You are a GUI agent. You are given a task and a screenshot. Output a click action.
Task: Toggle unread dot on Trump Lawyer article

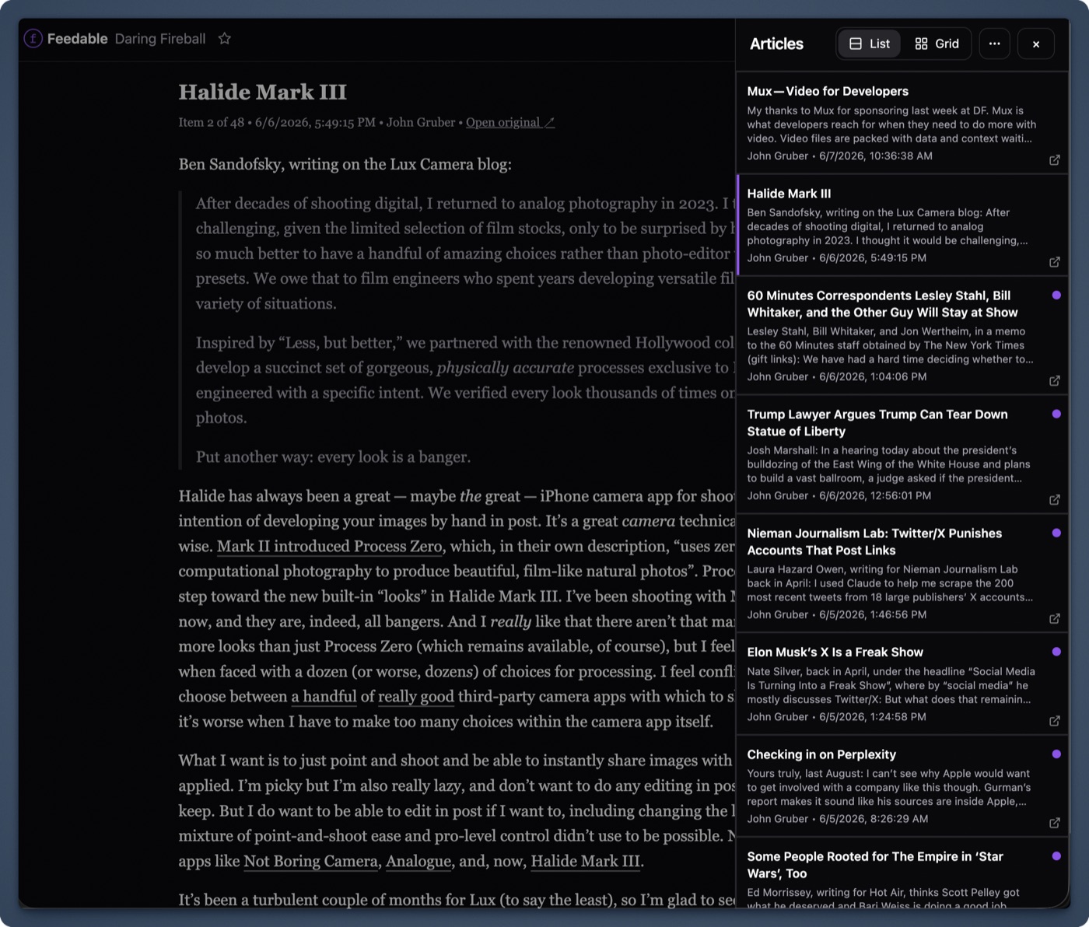click(1056, 415)
